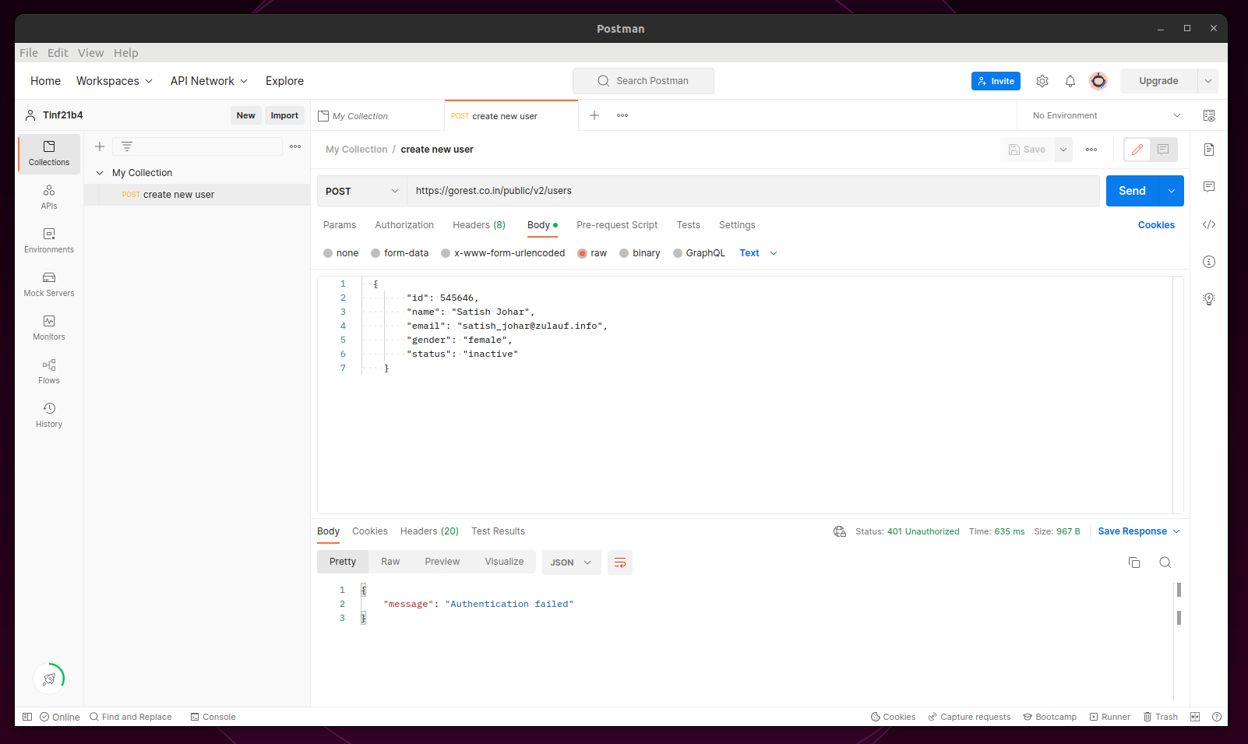Open request documentation icon in right sidebar
This screenshot has width=1248, height=744.
(x=1209, y=150)
